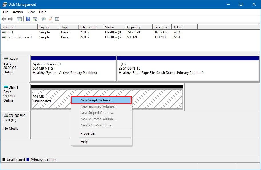Open the Action menu
261x170 pixels.
click(18, 12)
